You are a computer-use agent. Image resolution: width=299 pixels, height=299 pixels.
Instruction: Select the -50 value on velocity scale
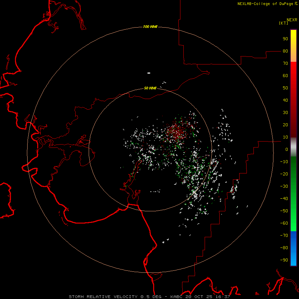[x=284, y=211]
